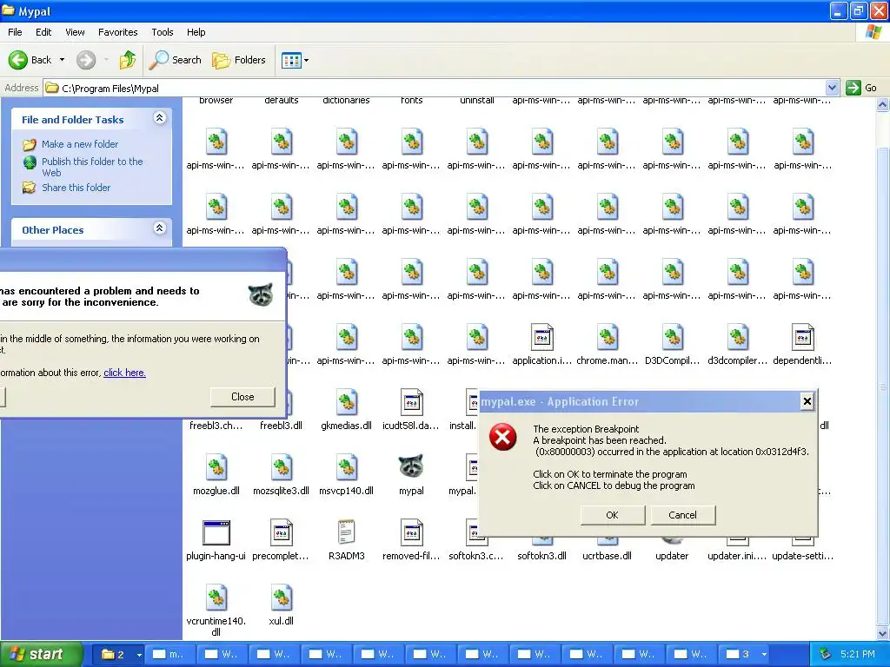890x667 pixels.
Task: Toggle the Folders pane button
Action: pyautogui.click(x=239, y=60)
